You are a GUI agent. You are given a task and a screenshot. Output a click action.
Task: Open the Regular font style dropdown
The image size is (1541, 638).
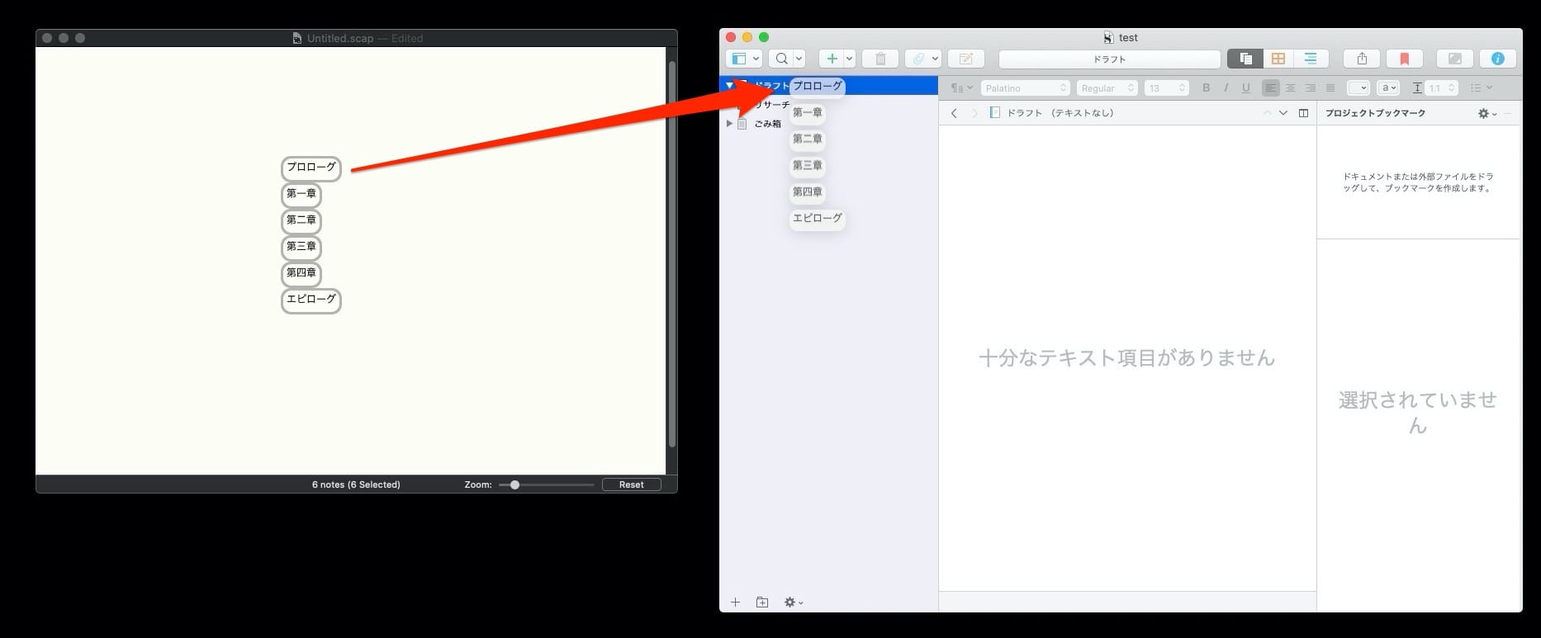pos(1107,87)
